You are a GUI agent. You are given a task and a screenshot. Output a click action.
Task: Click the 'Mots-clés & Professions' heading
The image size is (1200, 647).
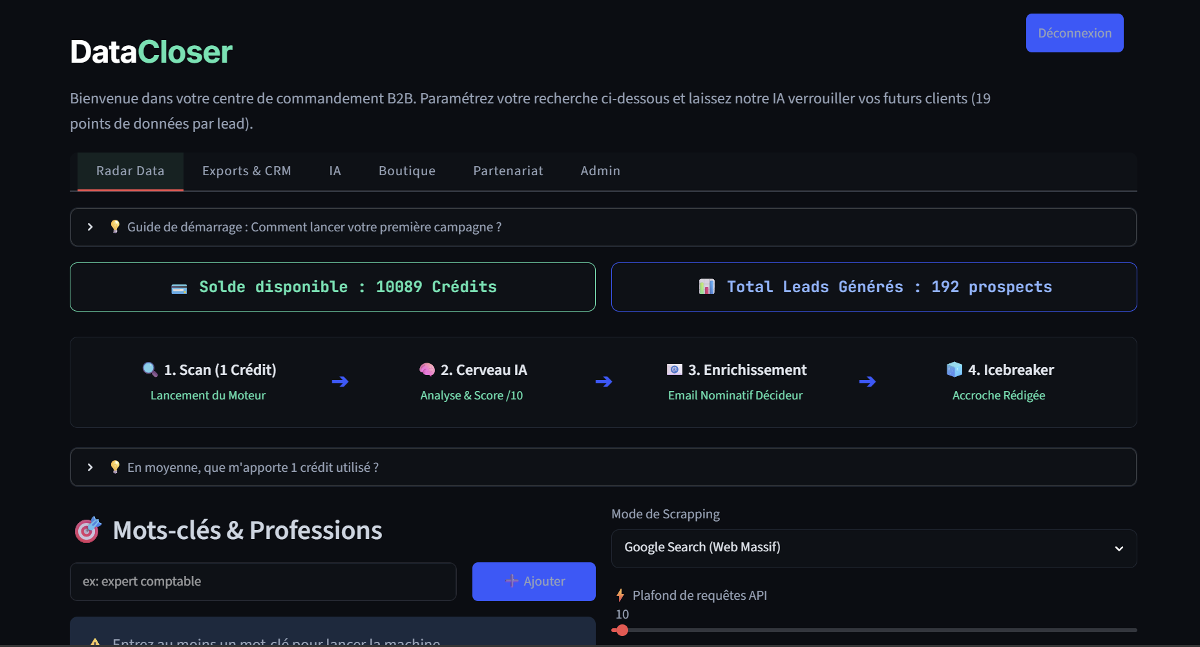click(x=247, y=530)
